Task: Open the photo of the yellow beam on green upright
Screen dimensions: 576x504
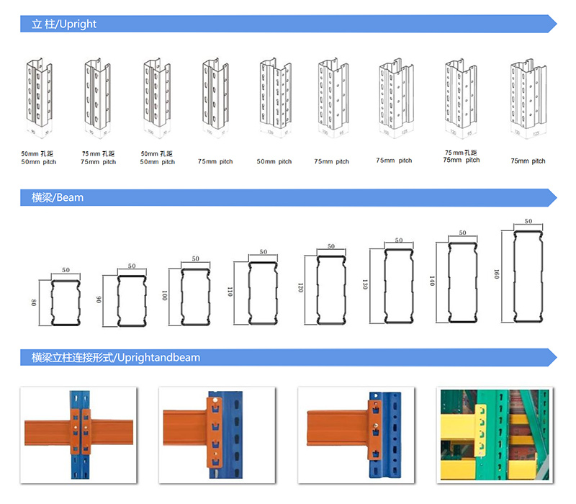Action: tap(495, 435)
